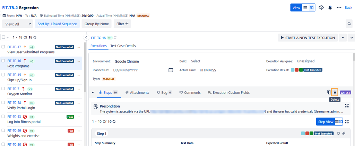Screen dimensions: 355x146
Task: Open the Attachments tab
Action: 137,92
